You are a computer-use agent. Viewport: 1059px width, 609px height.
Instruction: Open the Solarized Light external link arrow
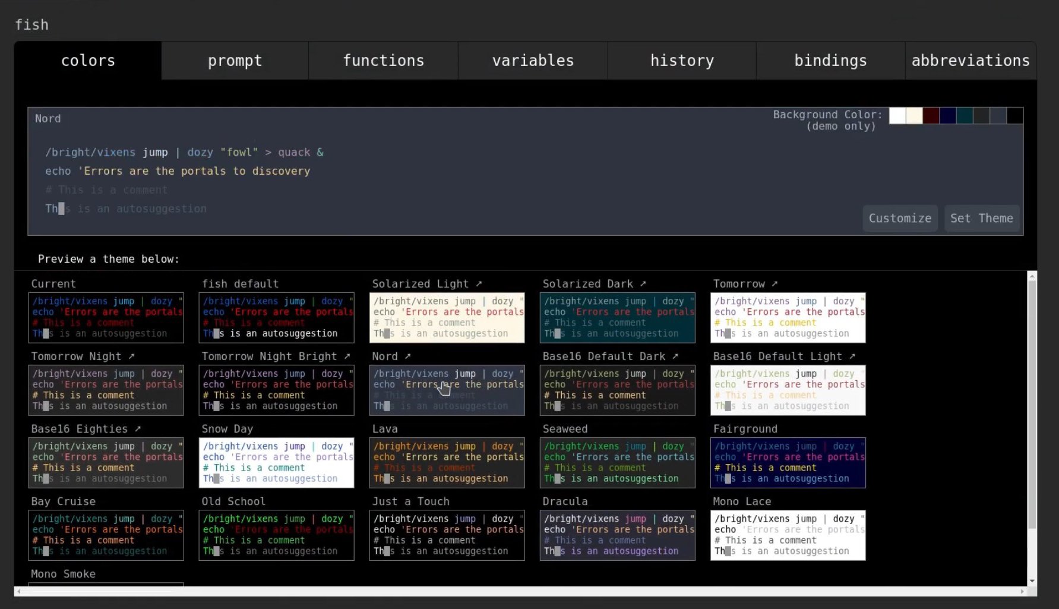(x=479, y=284)
